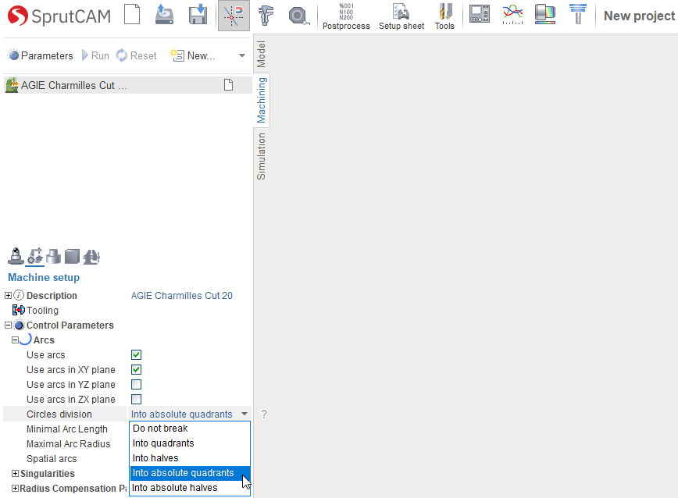
Task: Open the operations toolbar overflow arrow
Action: [x=242, y=55]
